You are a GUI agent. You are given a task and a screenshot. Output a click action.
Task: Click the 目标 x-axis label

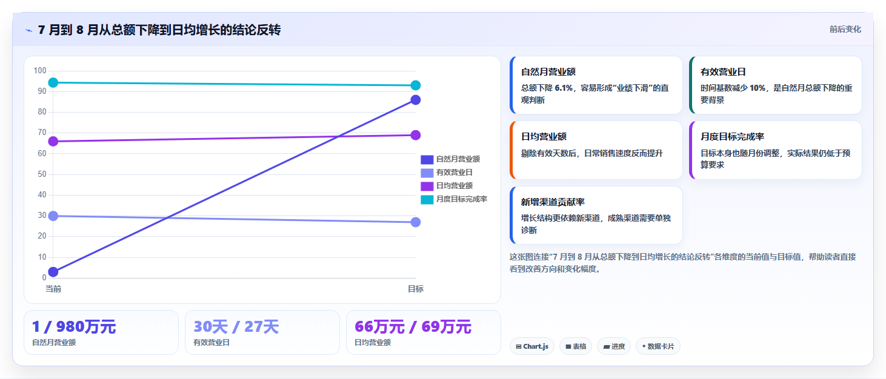point(416,289)
